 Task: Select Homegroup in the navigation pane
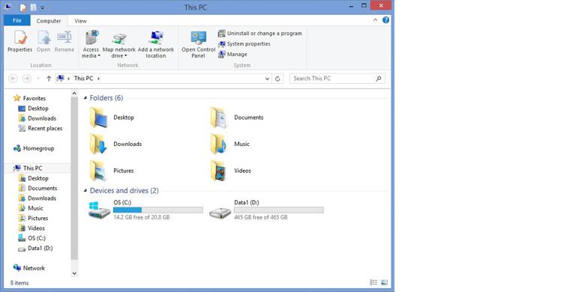34,148
